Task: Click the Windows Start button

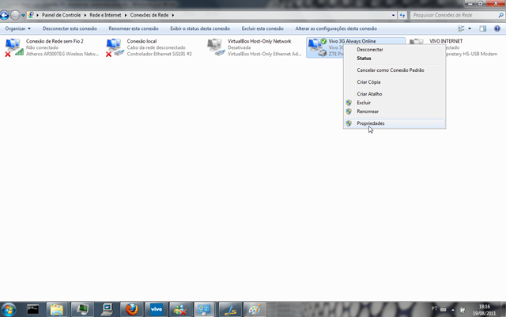Action: click(x=9, y=310)
